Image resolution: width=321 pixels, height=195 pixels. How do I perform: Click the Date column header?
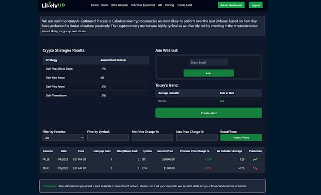click(64, 151)
